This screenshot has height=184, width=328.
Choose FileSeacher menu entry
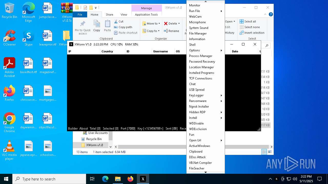coord(206,168)
